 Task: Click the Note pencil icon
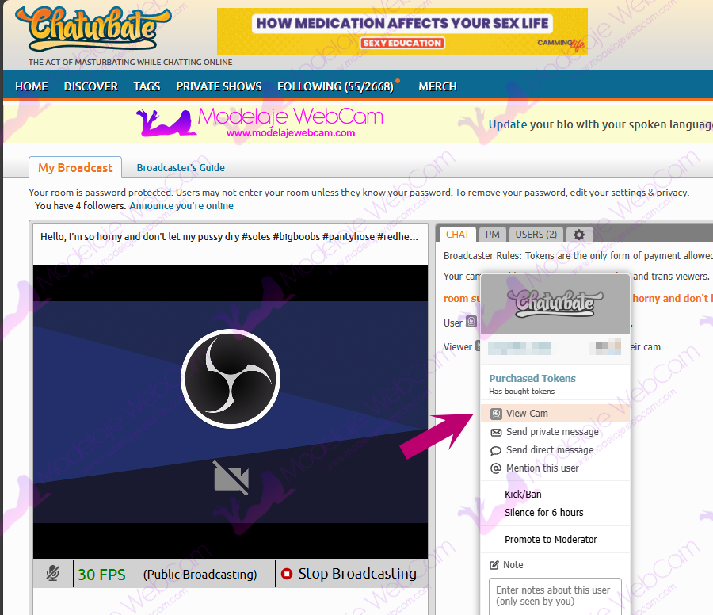point(494,565)
